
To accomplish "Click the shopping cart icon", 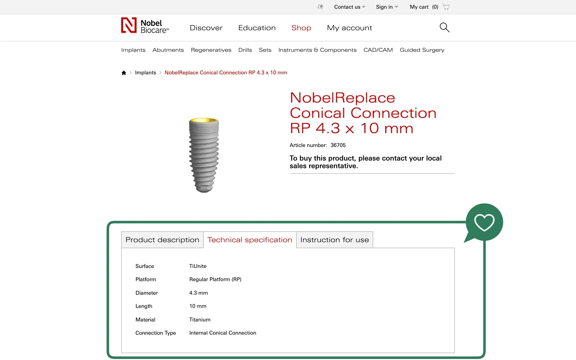I will click(446, 7).
